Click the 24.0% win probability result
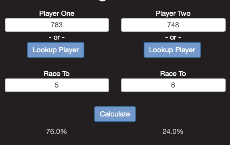This screenshot has height=145, width=230. [173, 132]
